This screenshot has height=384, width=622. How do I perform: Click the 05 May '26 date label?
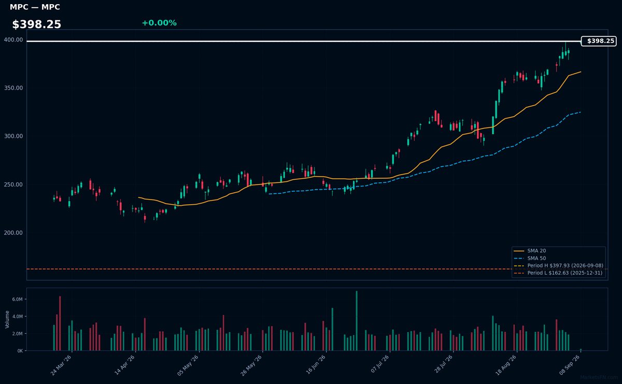pyautogui.click(x=189, y=365)
